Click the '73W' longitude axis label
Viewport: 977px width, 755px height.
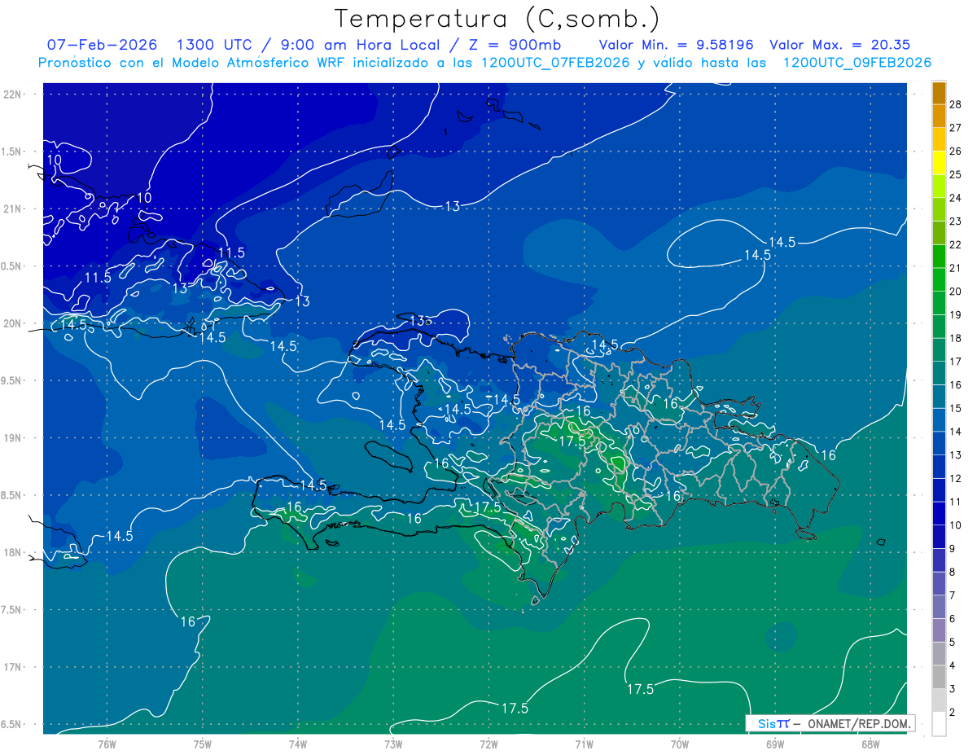click(393, 744)
